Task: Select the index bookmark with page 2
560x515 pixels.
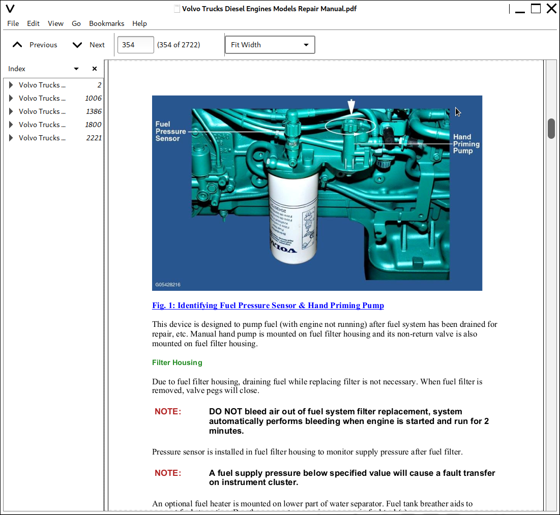Action: 54,85
